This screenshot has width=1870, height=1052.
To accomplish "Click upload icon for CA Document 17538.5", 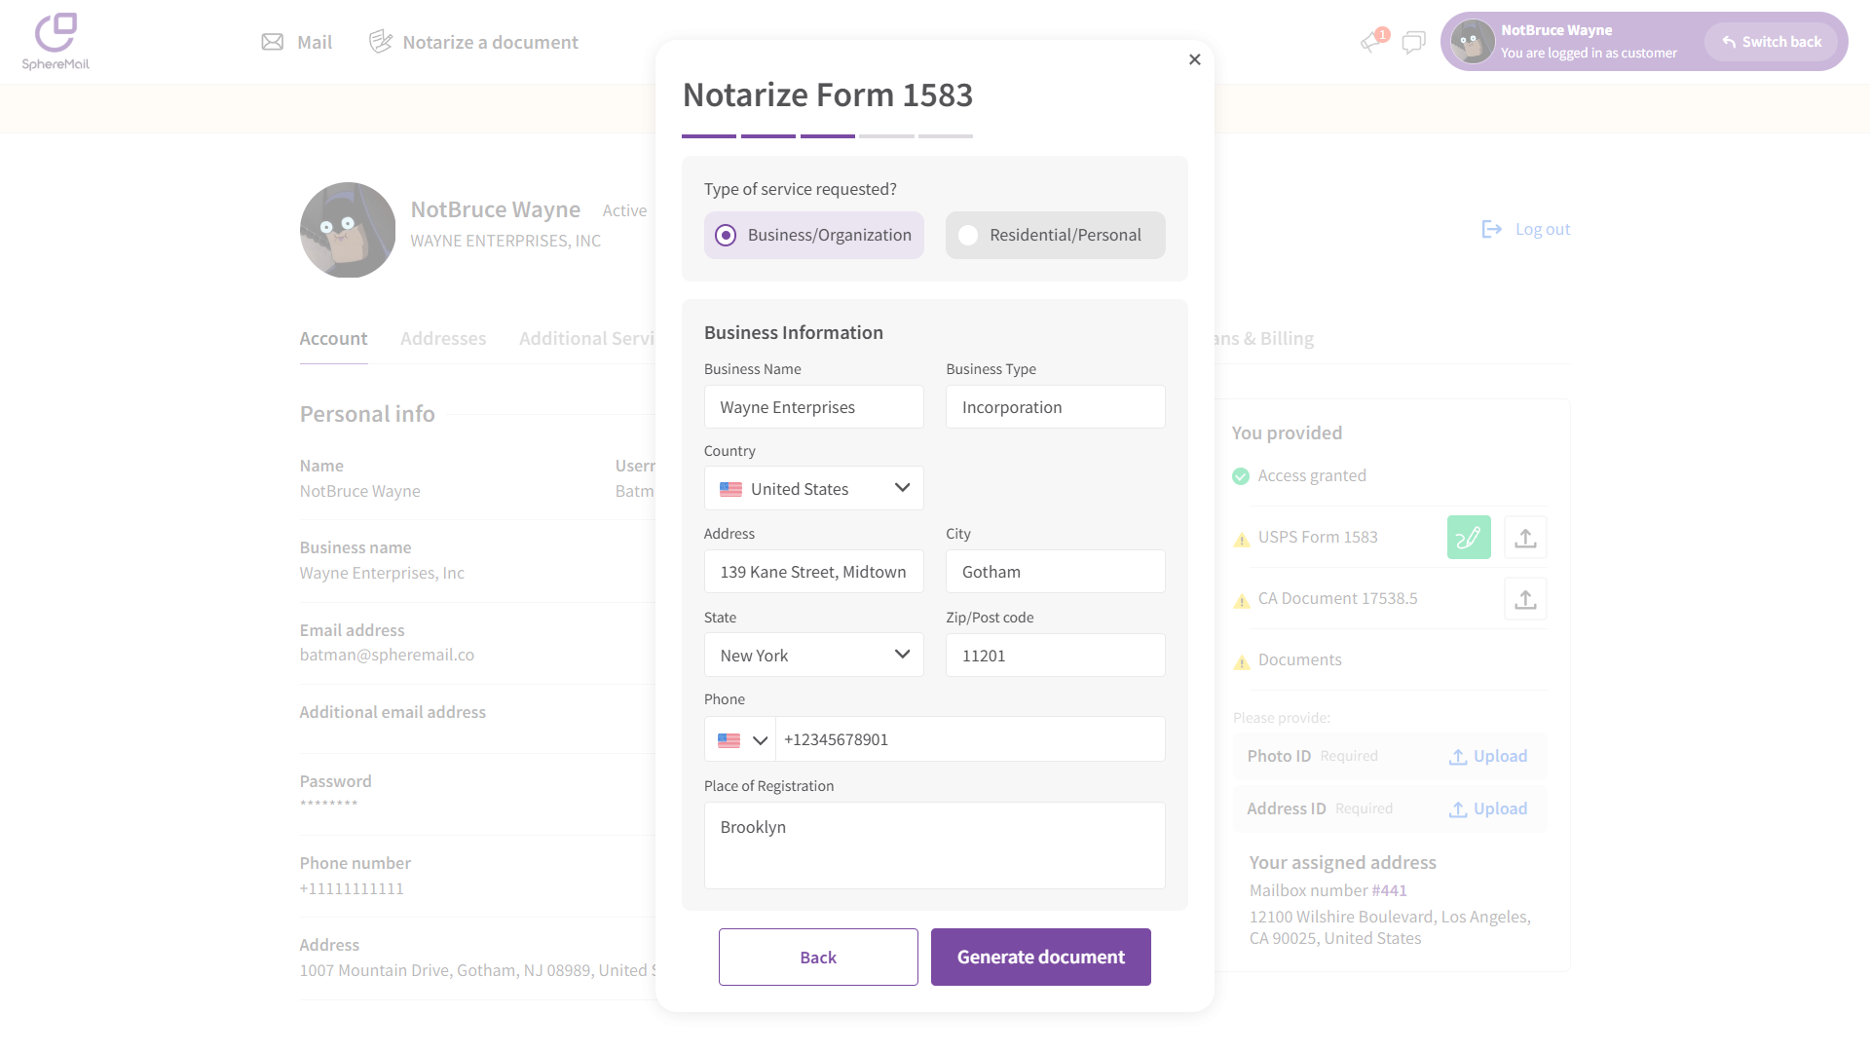I will click(x=1525, y=599).
